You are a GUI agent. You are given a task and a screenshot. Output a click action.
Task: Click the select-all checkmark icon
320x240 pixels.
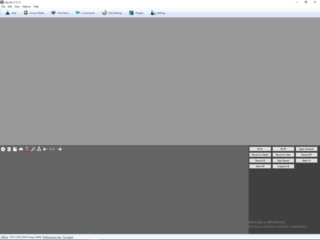(3, 149)
